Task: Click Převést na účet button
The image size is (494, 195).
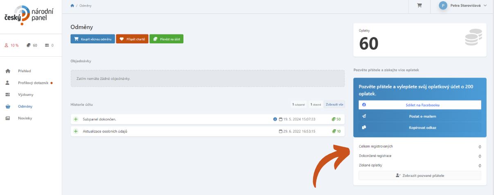Action: (x=166, y=39)
